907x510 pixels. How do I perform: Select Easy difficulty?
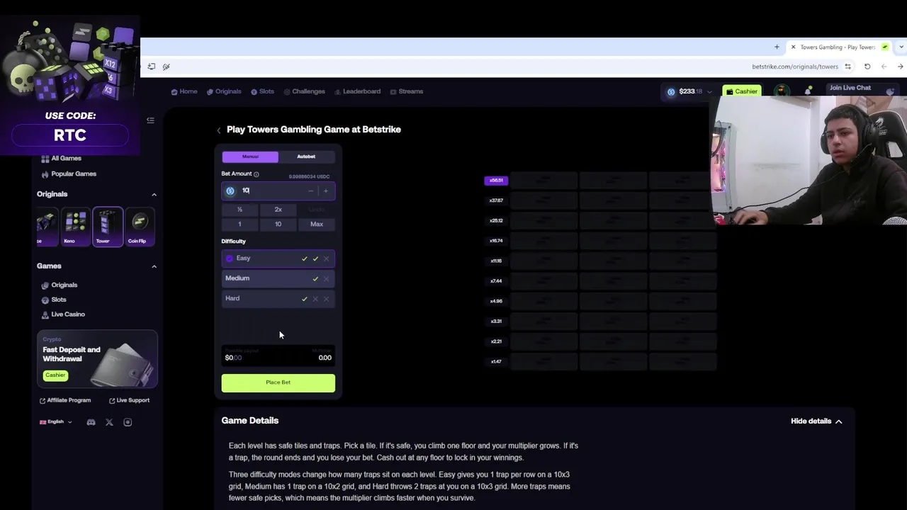278,259
